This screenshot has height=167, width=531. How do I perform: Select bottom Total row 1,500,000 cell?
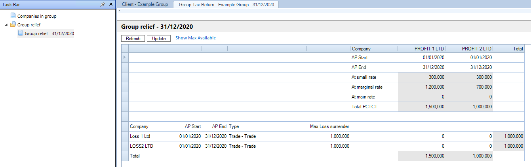pyautogui.click(x=422, y=156)
